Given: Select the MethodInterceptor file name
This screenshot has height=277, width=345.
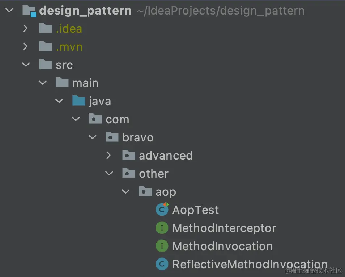Looking at the screenshot, I should point(224,228).
